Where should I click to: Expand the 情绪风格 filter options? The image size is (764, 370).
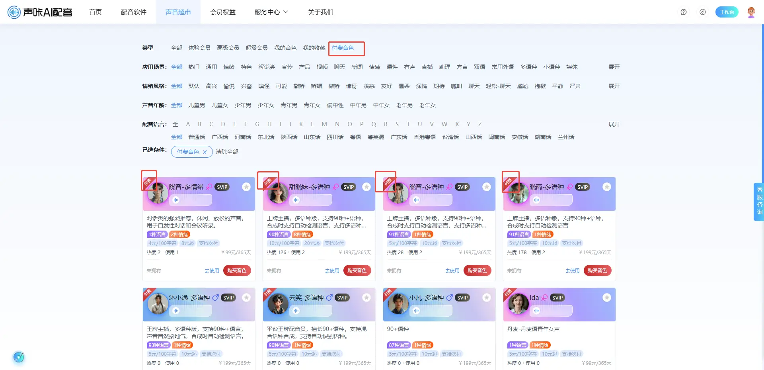[x=614, y=86]
